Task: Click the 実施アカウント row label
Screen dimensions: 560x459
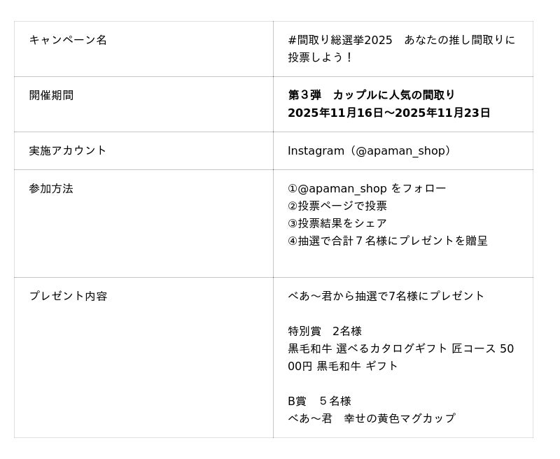Action: tap(68, 150)
